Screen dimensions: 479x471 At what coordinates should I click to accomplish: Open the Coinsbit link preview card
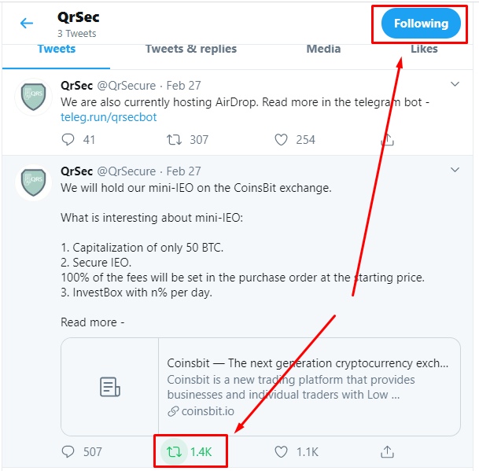pos(260,387)
